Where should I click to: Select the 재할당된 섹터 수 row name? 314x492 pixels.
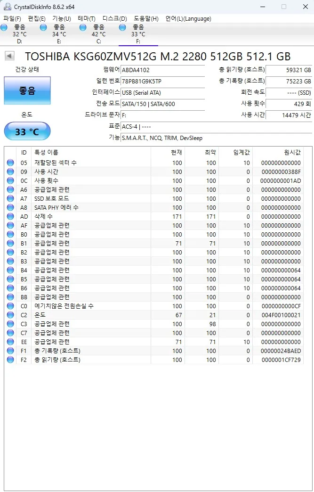point(56,163)
